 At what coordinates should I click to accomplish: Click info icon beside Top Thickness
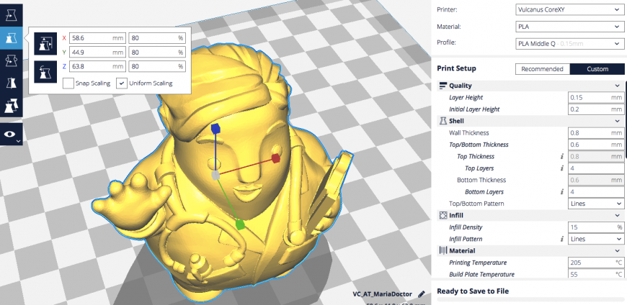tap(562, 157)
